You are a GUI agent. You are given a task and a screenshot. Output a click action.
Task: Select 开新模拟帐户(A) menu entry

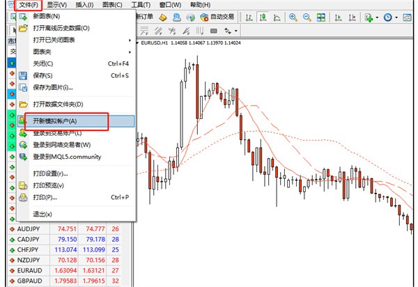[66, 122]
